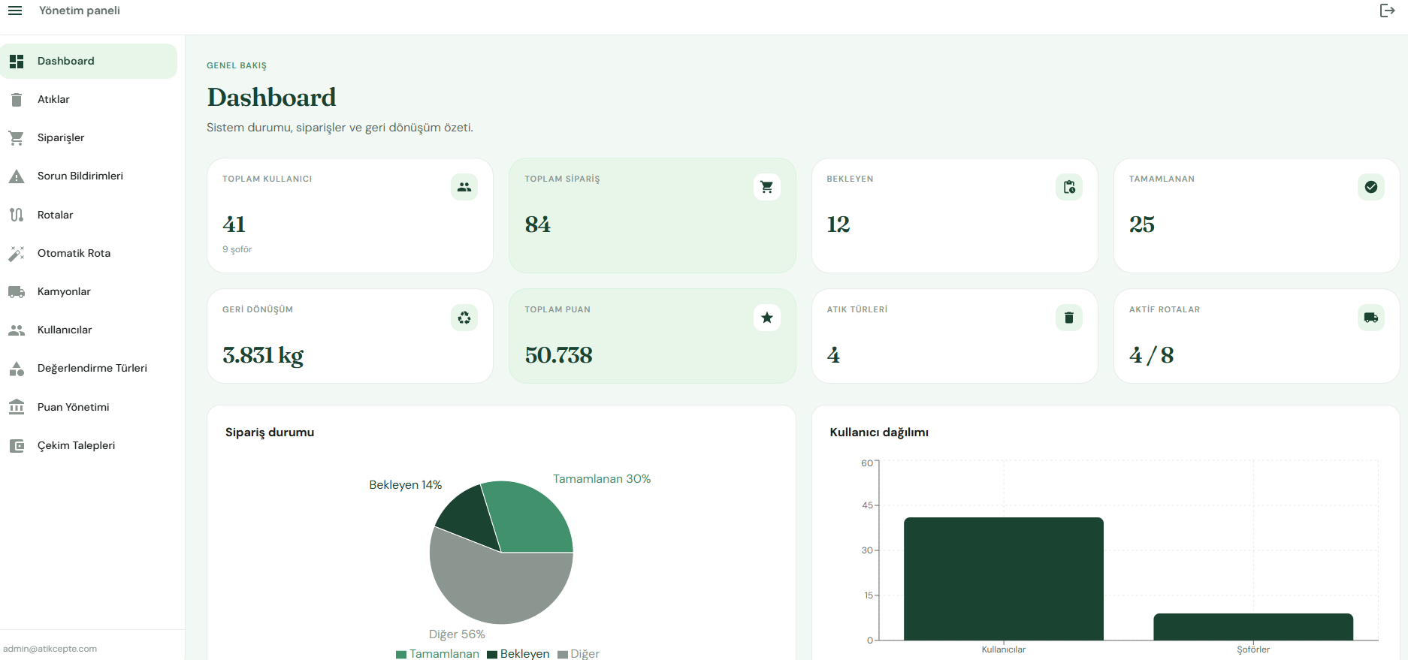Click the admin@atikcepte.com account text
1408x660 pixels.
pyautogui.click(x=50, y=649)
